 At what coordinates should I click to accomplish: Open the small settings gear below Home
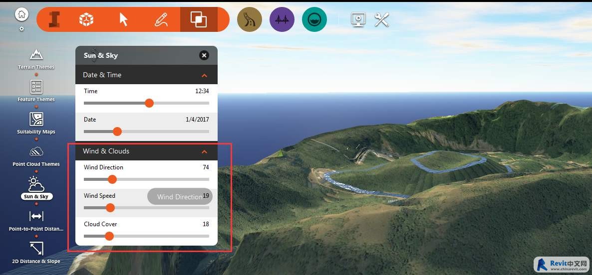click(x=21, y=28)
